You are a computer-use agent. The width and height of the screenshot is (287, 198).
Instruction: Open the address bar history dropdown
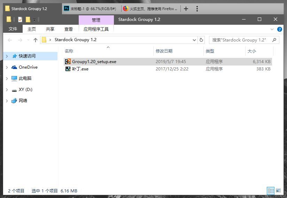tap(194, 40)
